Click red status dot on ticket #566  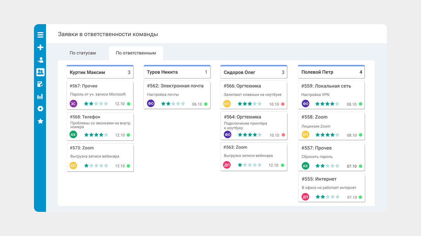(283, 104)
